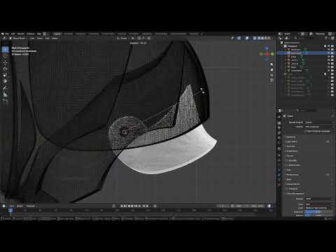Select the Measure tool
This screenshot has height=252, width=336.
(5, 94)
